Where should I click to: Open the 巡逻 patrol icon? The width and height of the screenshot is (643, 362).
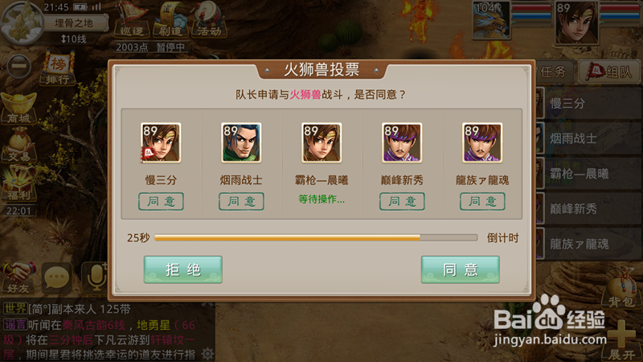[x=131, y=19]
